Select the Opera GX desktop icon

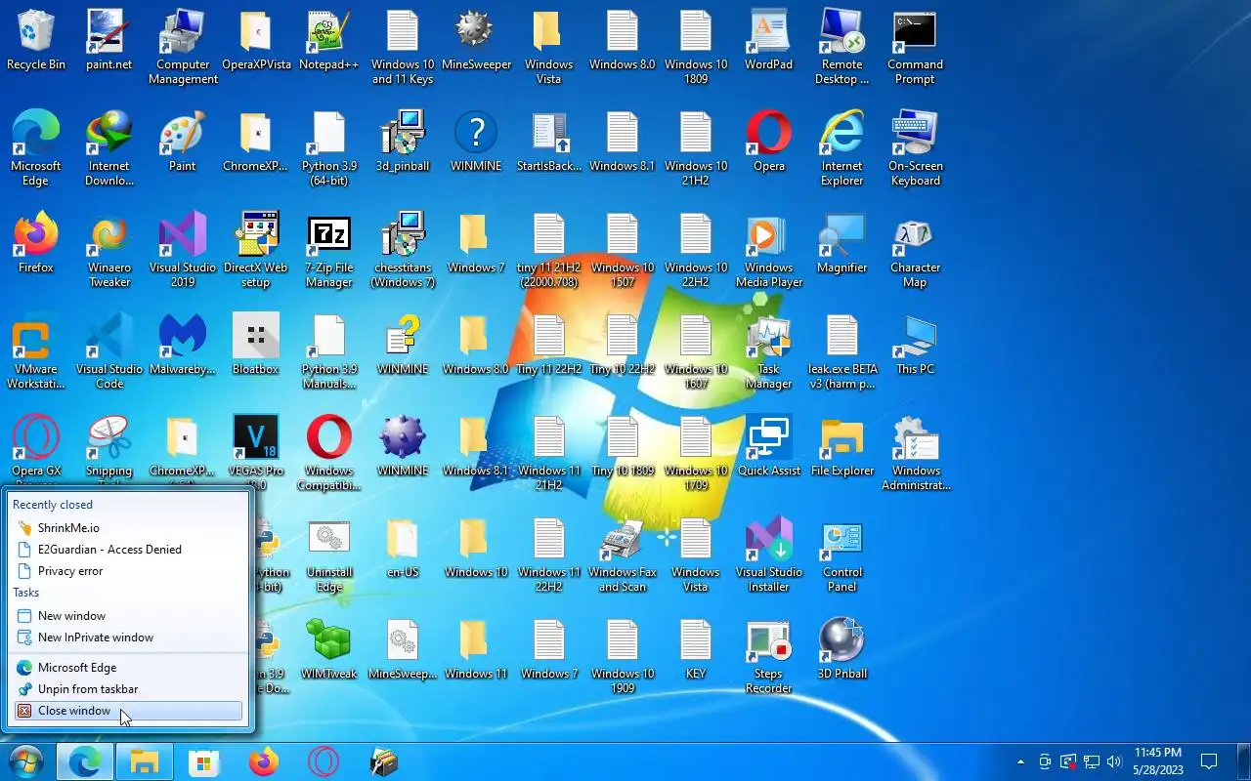click(x=36, y=449)
